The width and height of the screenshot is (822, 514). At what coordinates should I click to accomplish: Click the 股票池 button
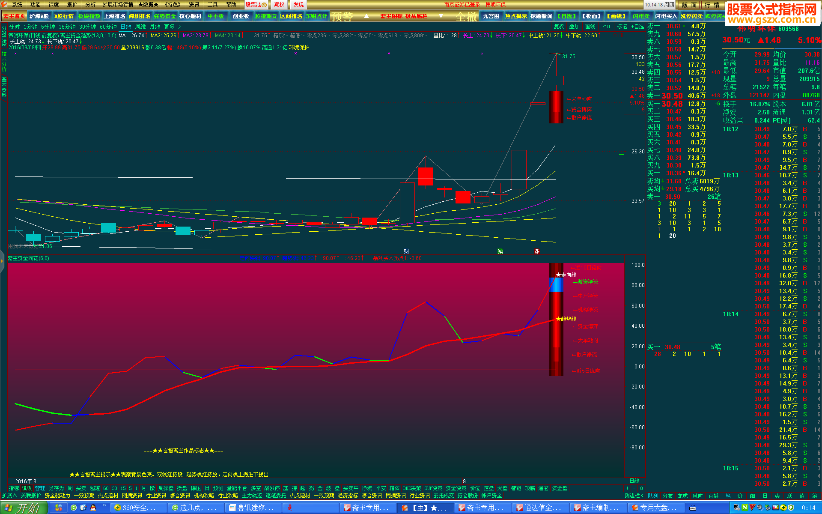(x=256, y=5)
